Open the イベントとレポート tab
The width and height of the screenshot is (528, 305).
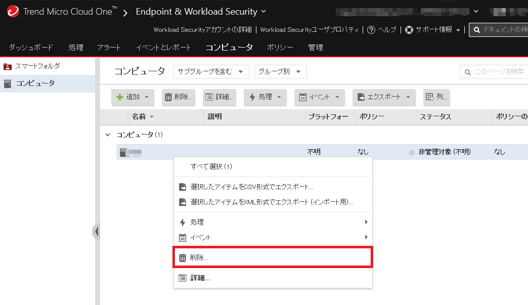point(163,48)
